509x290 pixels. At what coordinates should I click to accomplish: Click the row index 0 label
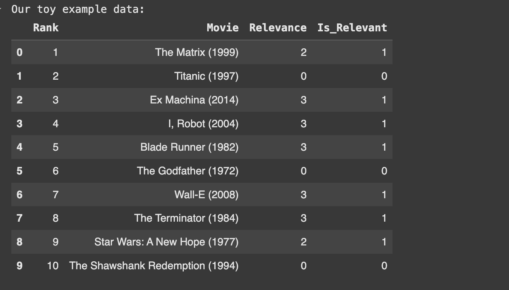pos(20,52)
